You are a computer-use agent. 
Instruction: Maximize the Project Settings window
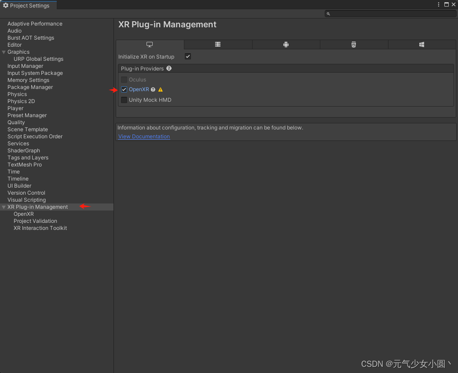pyautogui.click(x=446, y=4)
